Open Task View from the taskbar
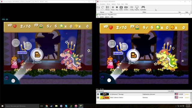The width and height of the screenshot is (192, 108). point(41,106)
